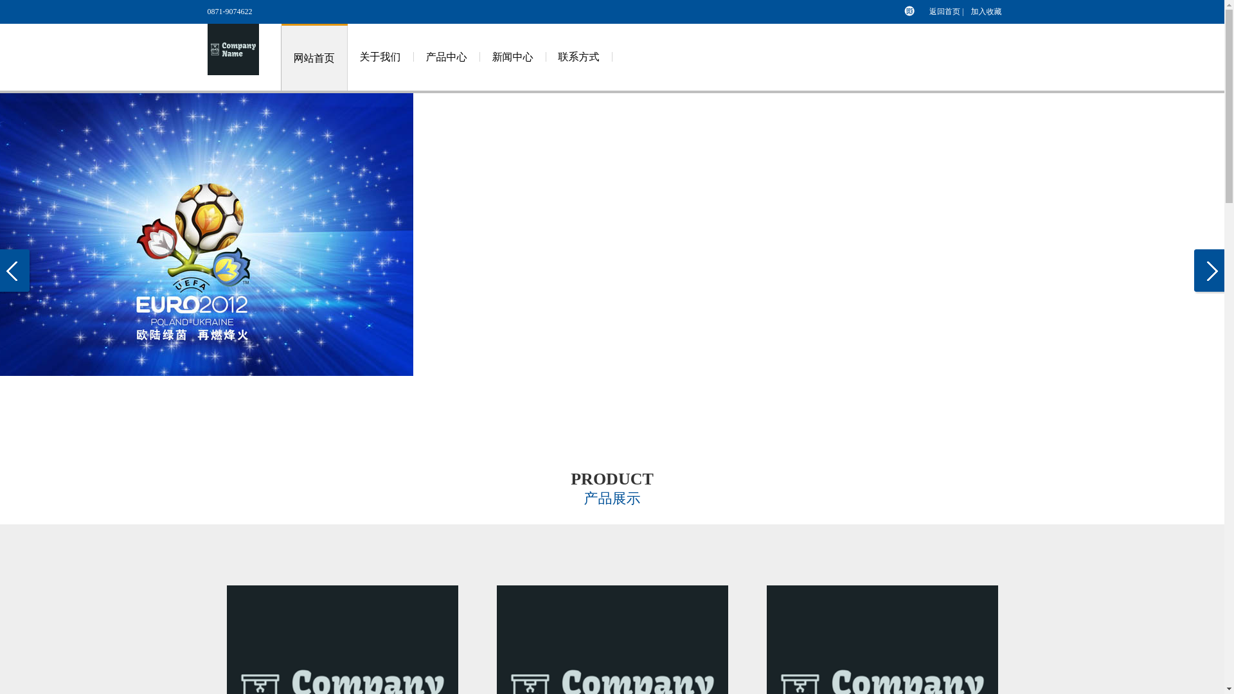1234x694 pixels.
Task: Open the 新闻中心 menu item
Action: [x=512, y=57]
